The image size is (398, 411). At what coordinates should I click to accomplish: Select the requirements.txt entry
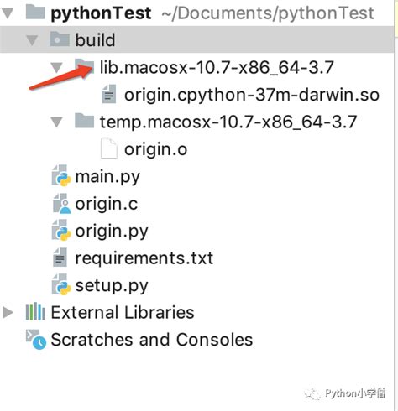pyautogui.click(x=144, y=258)
